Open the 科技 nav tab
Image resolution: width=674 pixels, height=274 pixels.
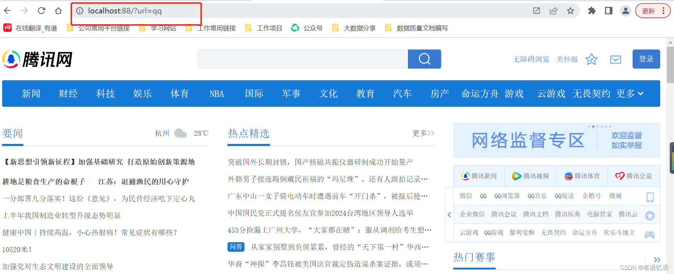[x=105, y=94]
